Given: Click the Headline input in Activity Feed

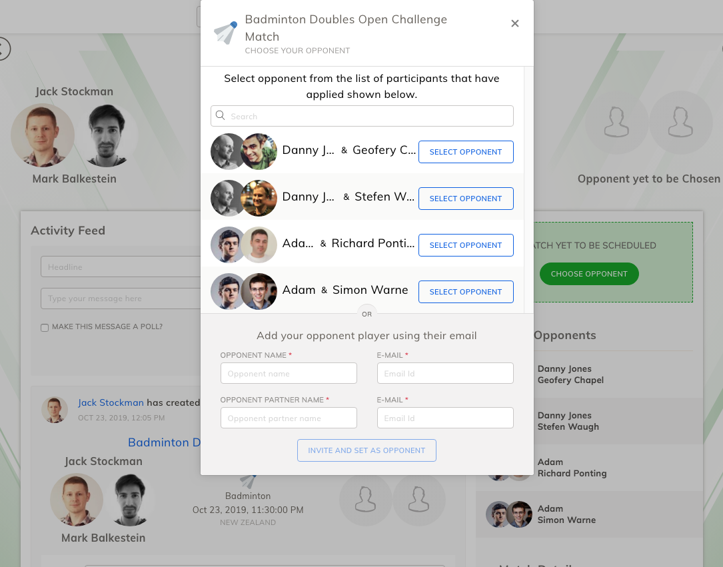Looking at the screenshot, I should [x=121, y=267].
